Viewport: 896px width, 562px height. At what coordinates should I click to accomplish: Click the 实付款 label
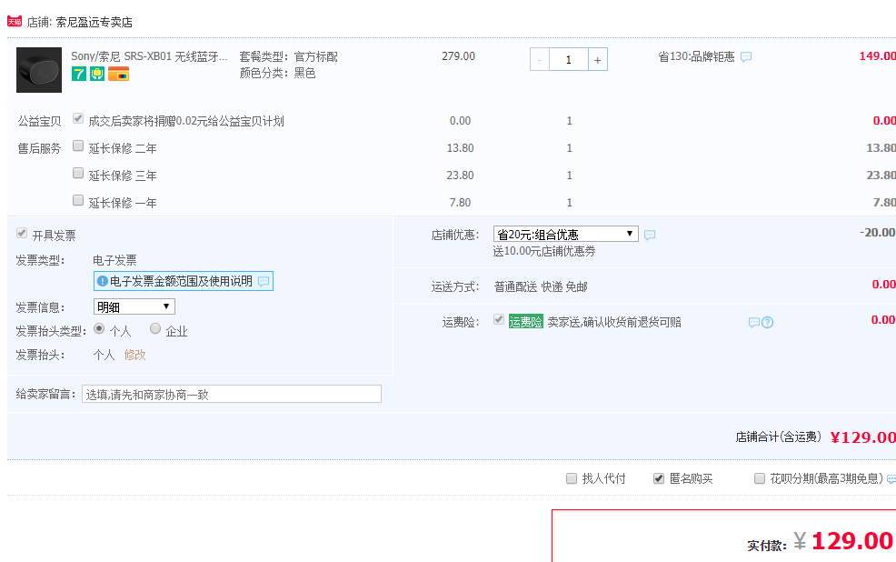(x=767, y=546)
